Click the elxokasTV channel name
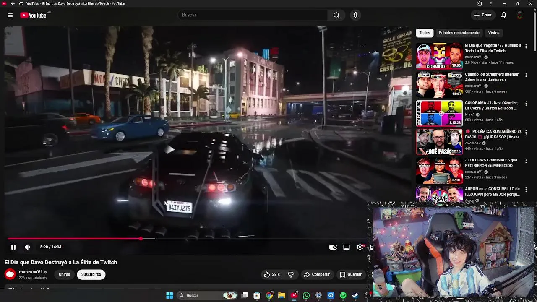The image size is (537, 302). point(473,143)
